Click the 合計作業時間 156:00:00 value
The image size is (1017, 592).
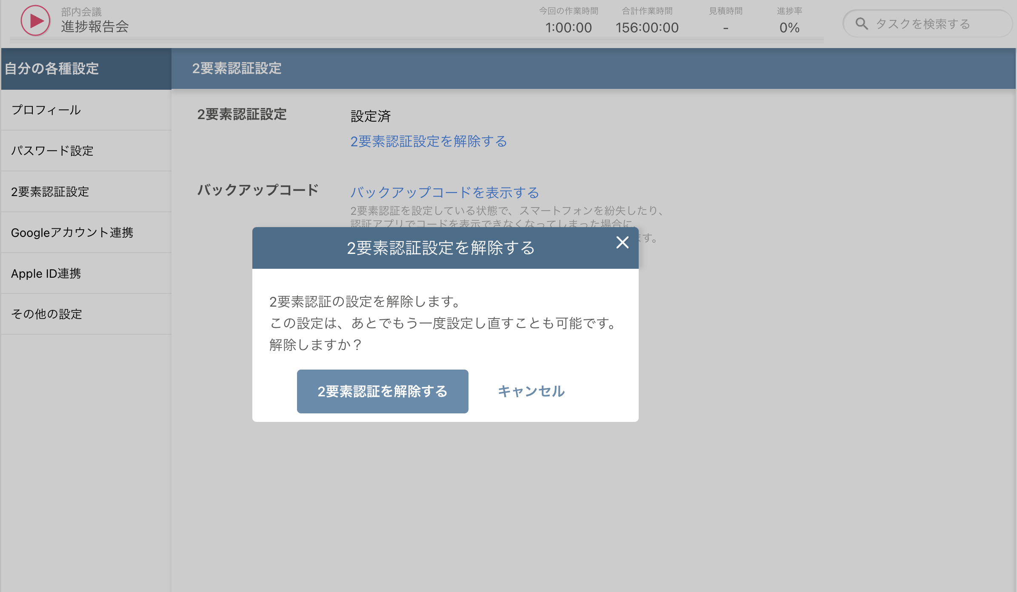point(647,27)
